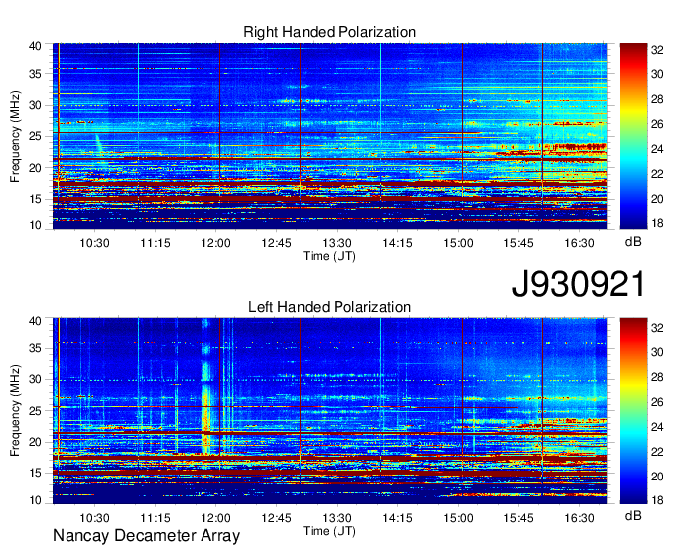
Task: Click the 26 dB label on the Left Handed colorbar
Action: point(657,402)
